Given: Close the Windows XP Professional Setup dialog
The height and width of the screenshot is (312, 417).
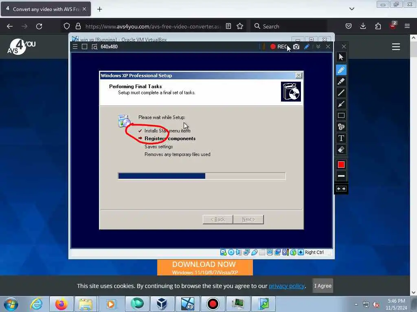Looking at the screenshot, I should 299,75.
